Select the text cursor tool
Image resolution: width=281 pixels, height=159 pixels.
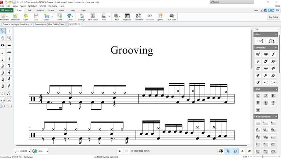pyautogui.click(x=9, y=31)
